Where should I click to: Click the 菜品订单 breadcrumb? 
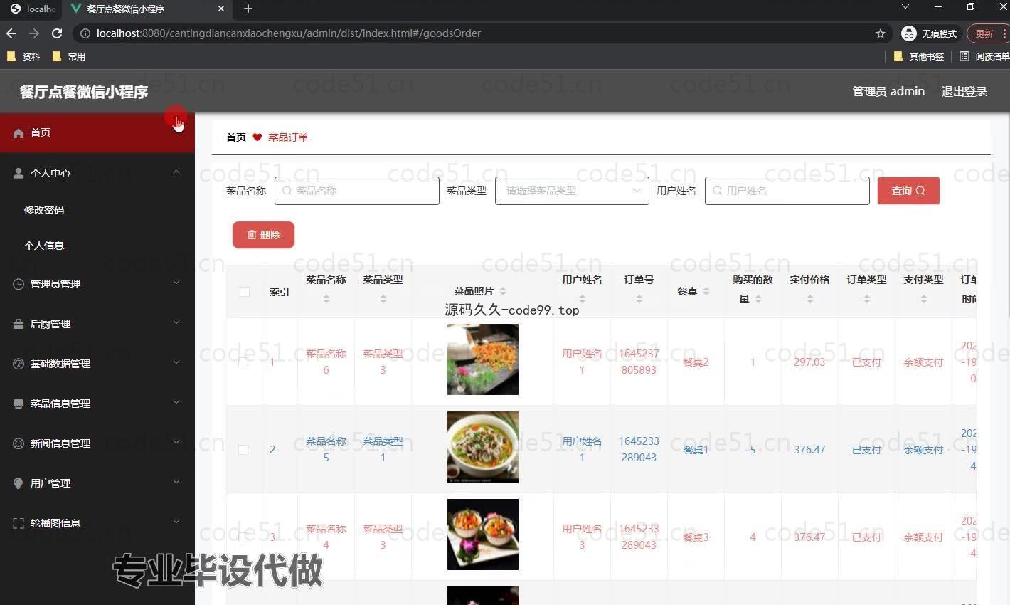click(288, 137)
